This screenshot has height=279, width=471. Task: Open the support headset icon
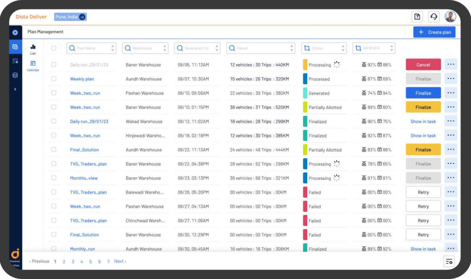(x=433, y=16)
